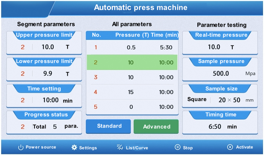Screen dimensions: 265x155
Task: Select segment row 5 with 0 pressure
Action: 132,107
